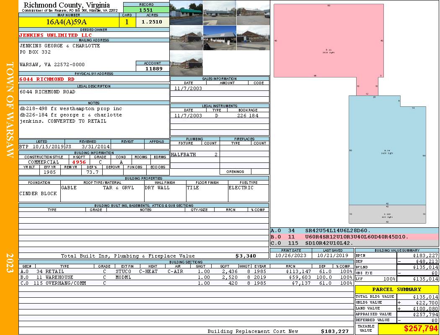
Task: Click print date 10/26/2023
Action: click(x=291, y=255)
